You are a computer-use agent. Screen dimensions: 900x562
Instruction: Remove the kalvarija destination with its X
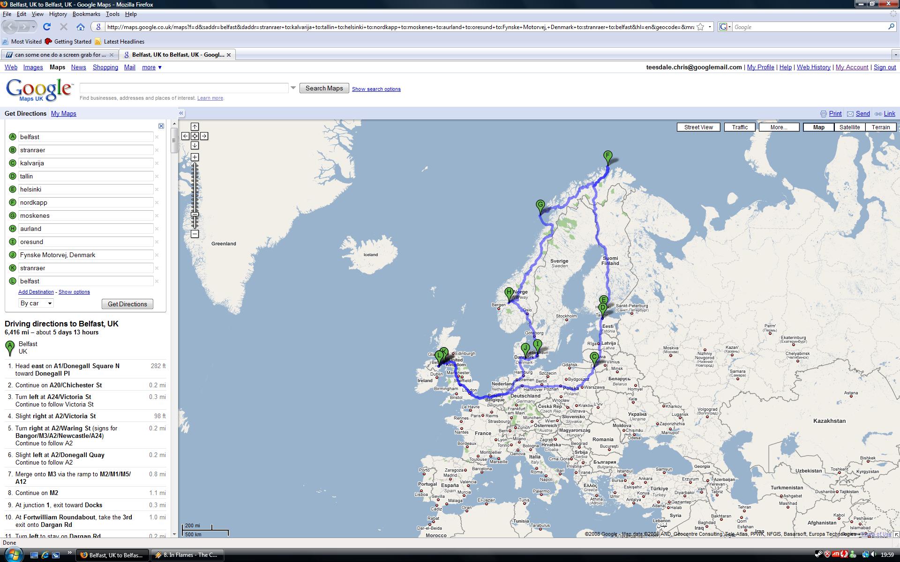click(157, 163)
